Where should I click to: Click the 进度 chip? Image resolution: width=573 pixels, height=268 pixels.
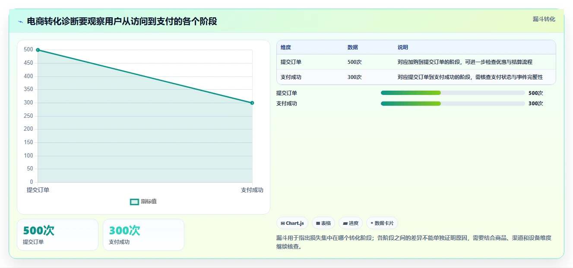(x=351, y=223)
